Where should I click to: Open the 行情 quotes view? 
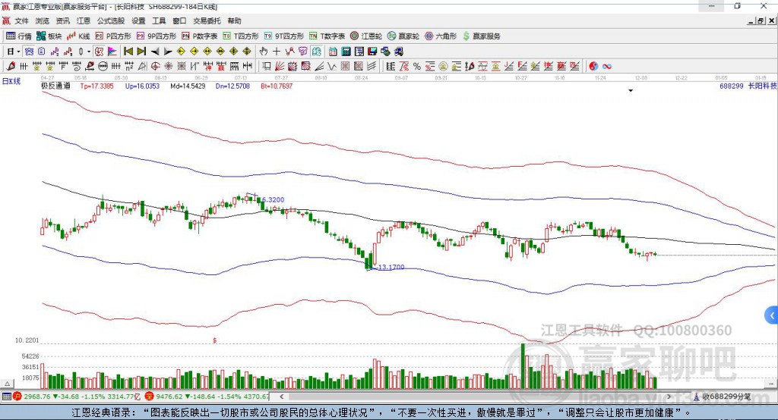tap(19, 36)
